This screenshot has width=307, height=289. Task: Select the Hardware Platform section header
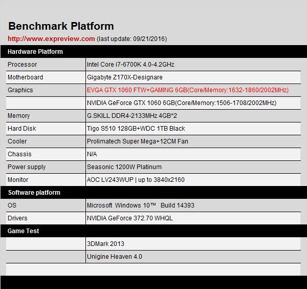pyautogui.click(x=35, y=52)
